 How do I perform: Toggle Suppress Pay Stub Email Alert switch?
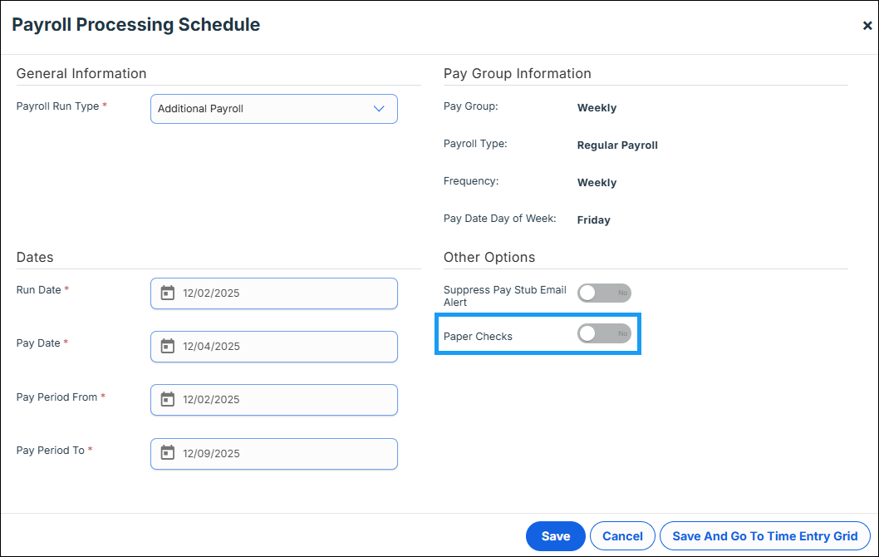[x=604, y=293]
